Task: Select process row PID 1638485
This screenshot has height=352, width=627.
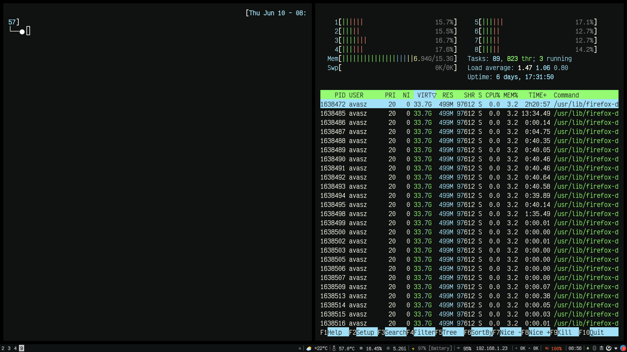Action: 469,113
